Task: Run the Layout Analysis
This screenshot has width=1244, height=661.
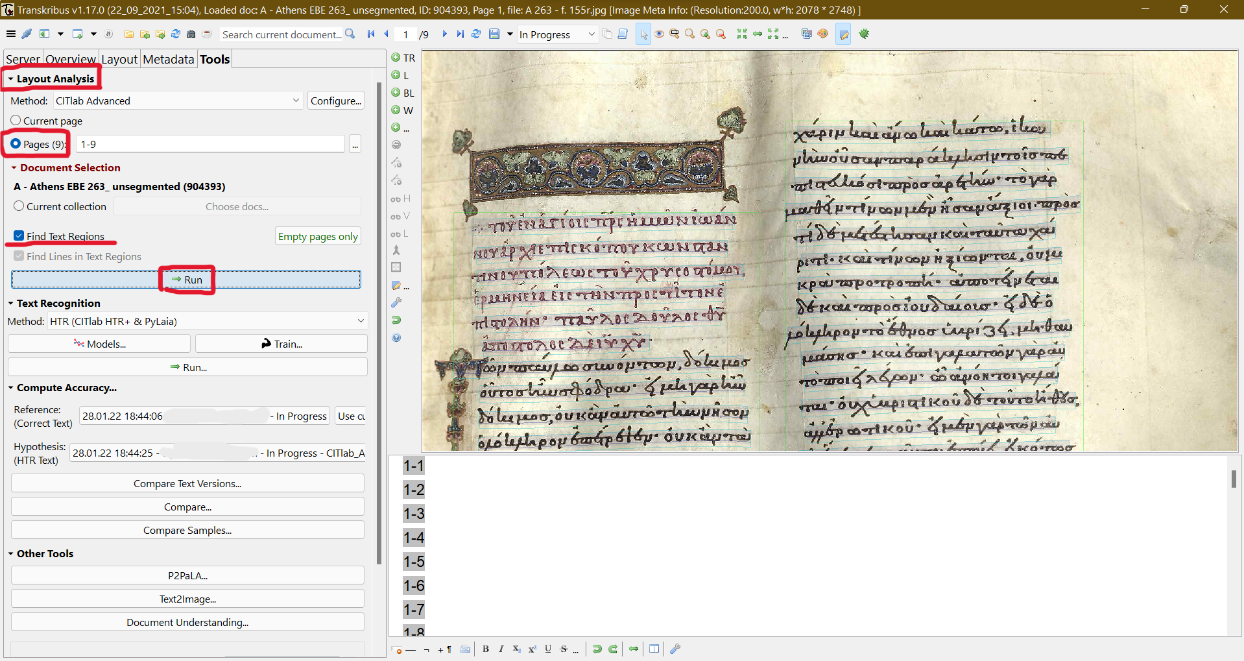Action: tap(186, 280)
